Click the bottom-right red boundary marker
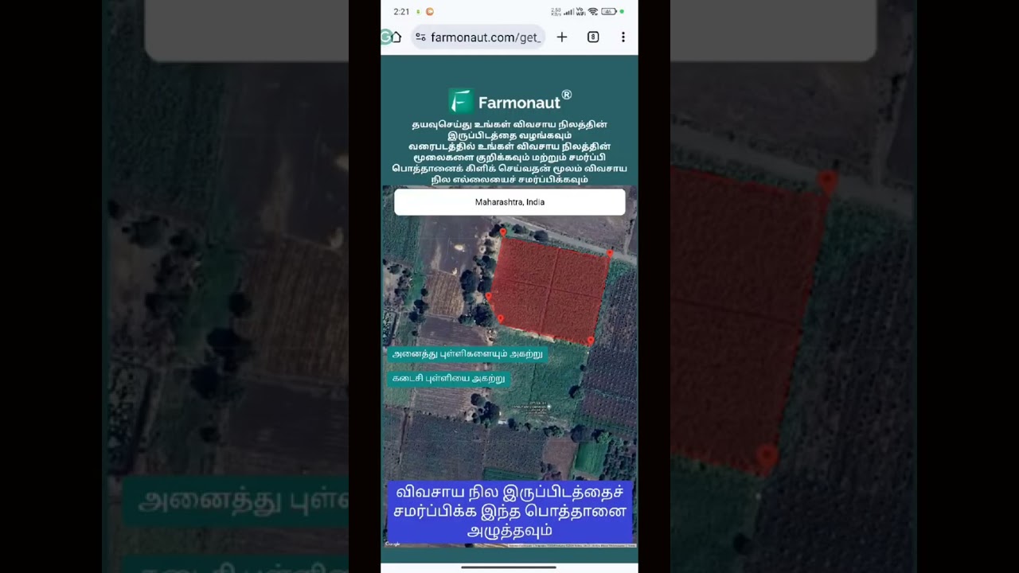This screenshot has width=1019, height=573. [590, 341]
